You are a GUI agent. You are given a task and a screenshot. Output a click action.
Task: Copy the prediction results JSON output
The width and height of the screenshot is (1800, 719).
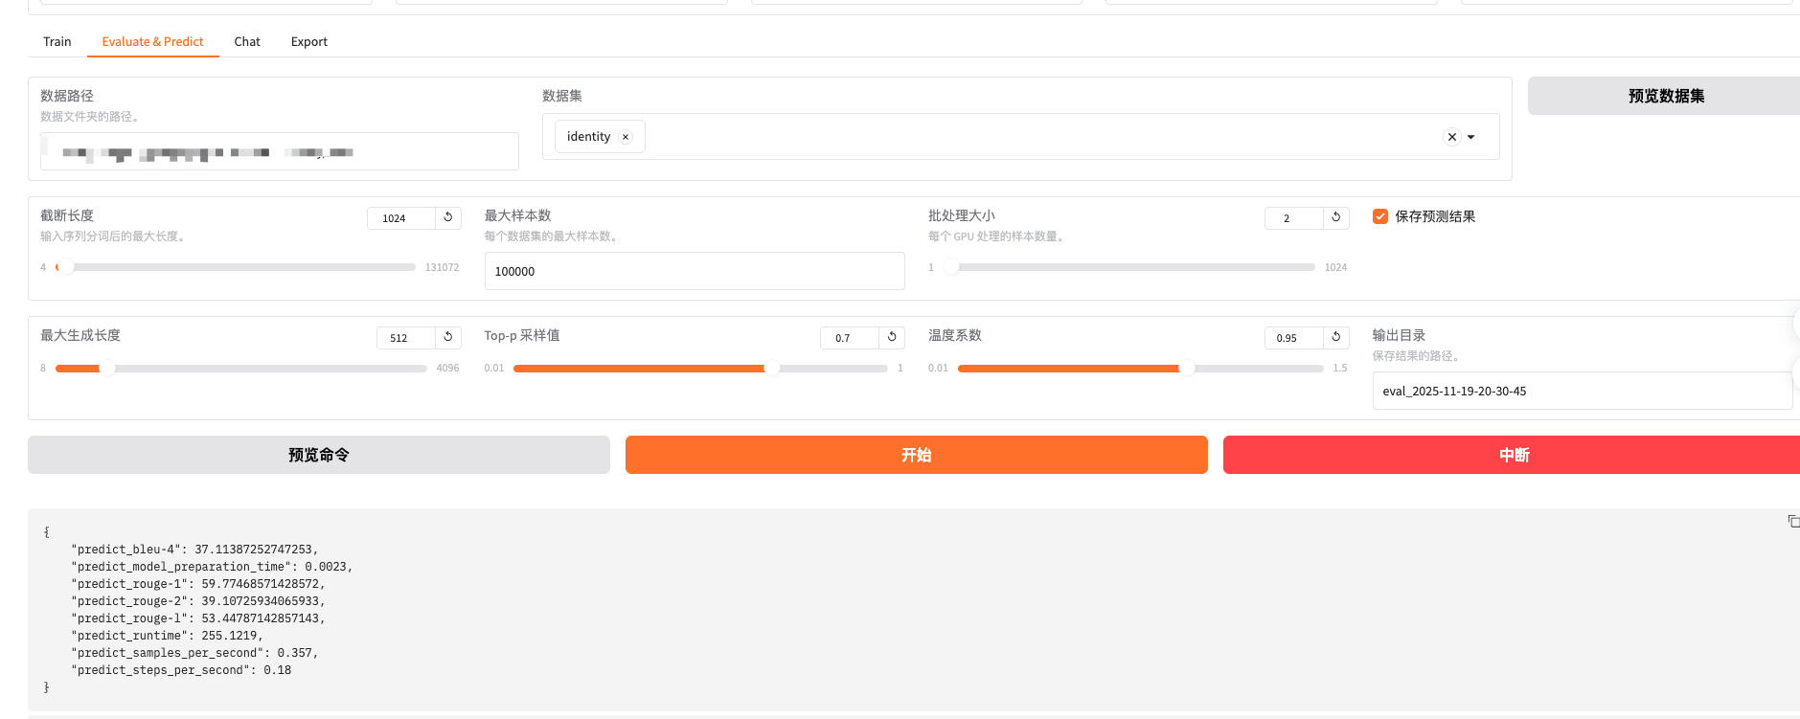pyautogui.click(x=1792, y=521)
